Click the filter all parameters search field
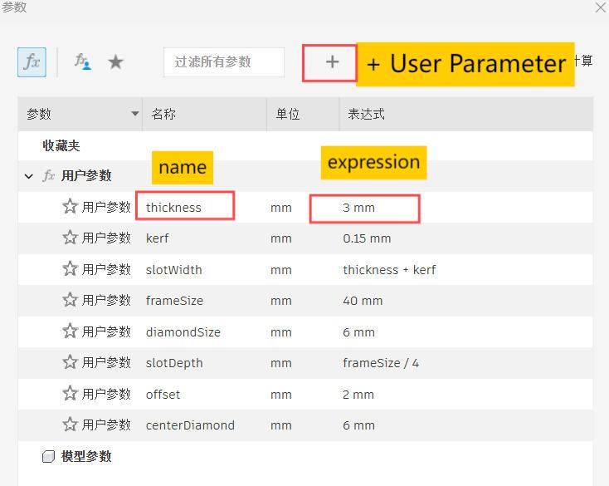Viewport: 609px width, 486px height. [224, 62]
